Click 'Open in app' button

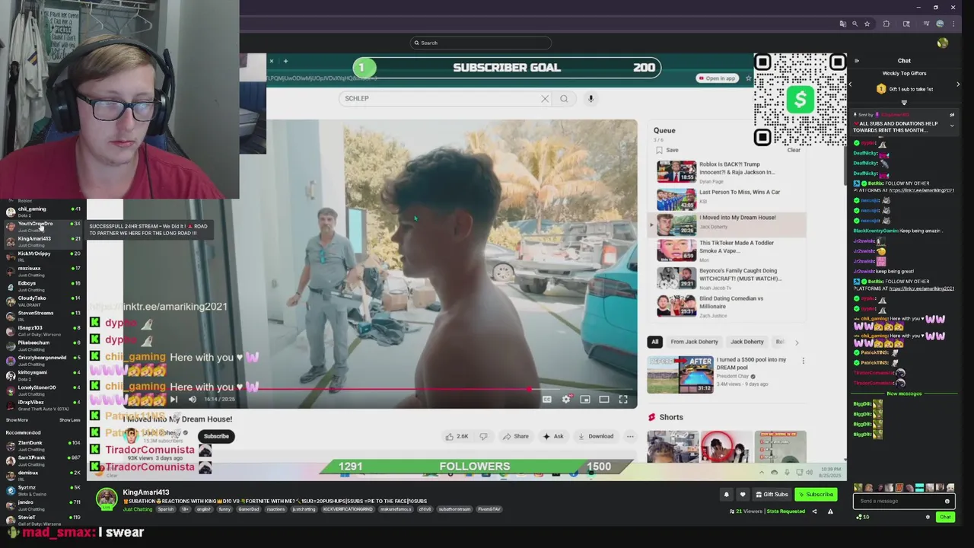(717, 78)
